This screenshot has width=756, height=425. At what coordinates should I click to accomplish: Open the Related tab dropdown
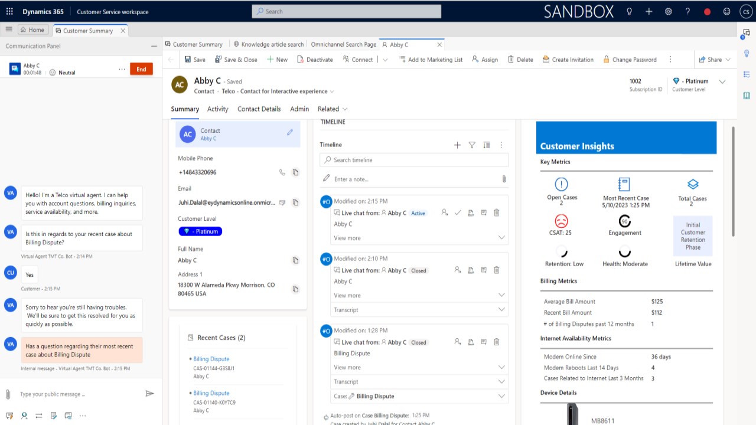click(x=333, y=109)
